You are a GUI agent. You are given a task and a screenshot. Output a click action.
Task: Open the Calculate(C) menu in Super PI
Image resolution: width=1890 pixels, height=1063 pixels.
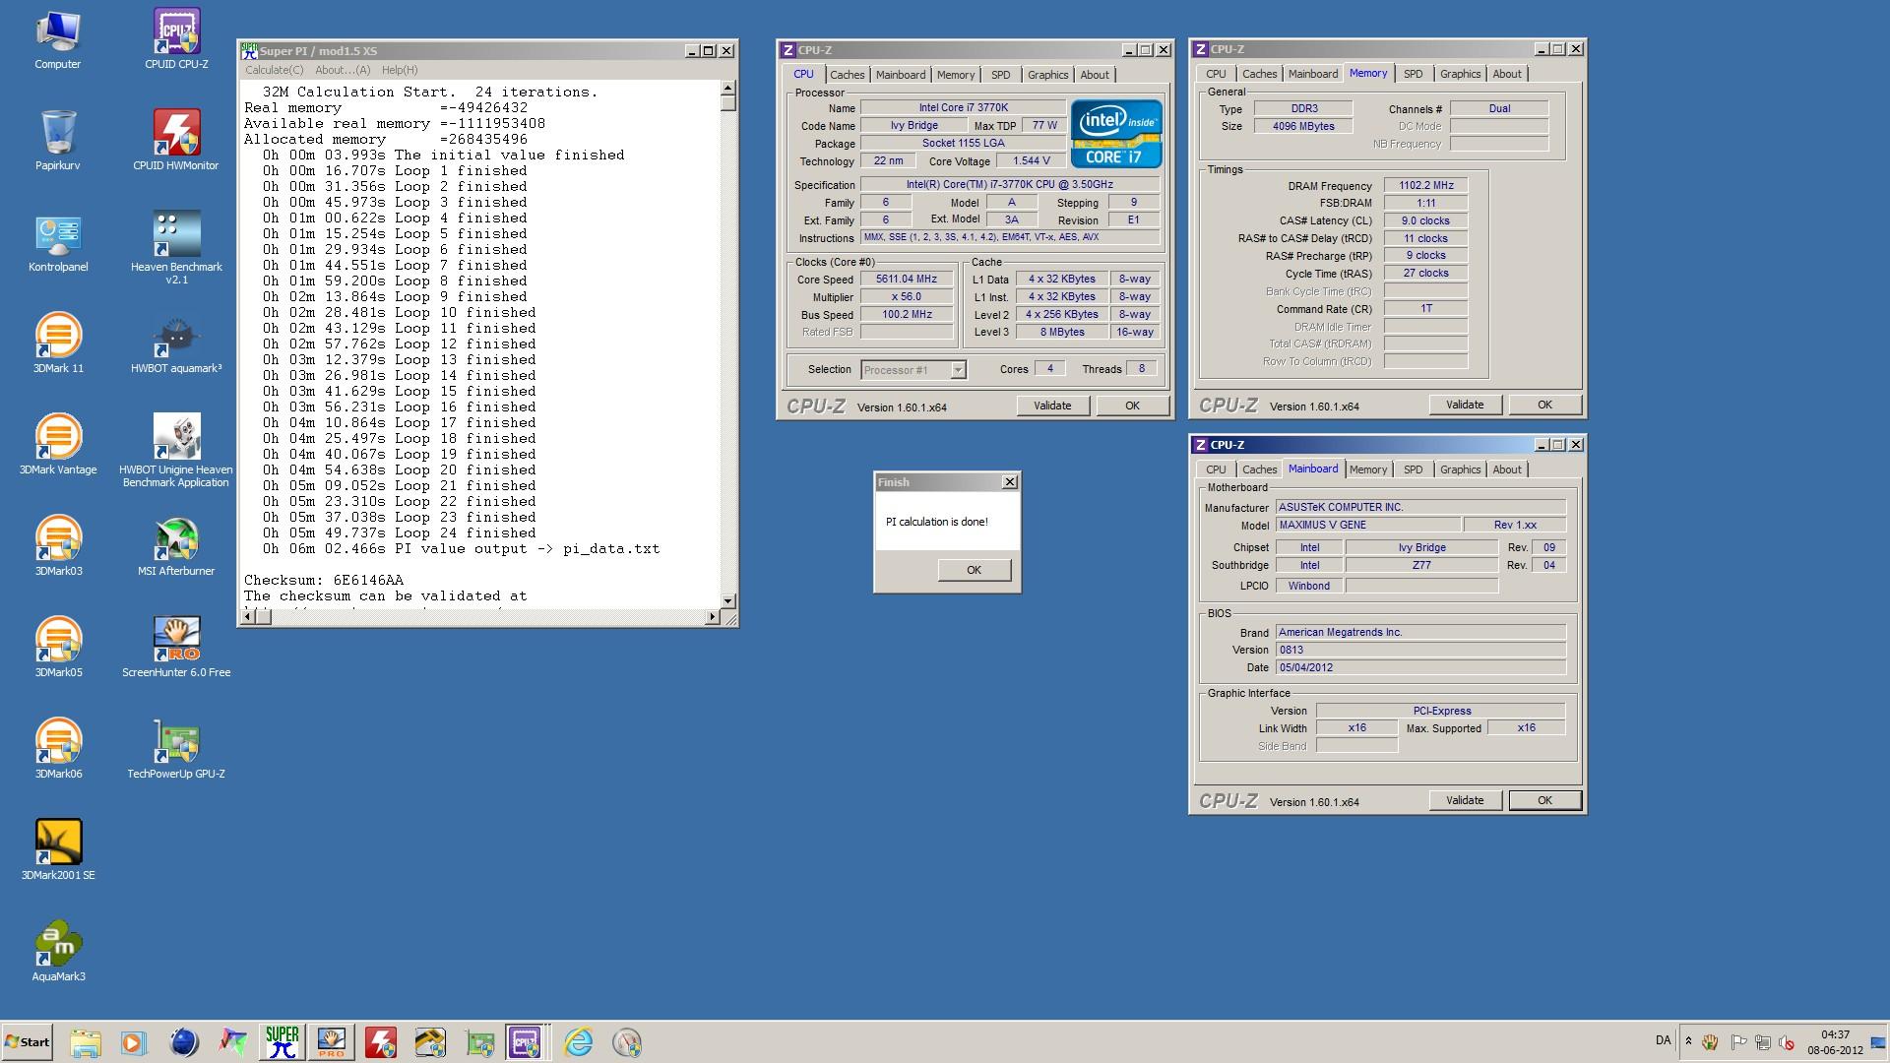click(274, 70)
